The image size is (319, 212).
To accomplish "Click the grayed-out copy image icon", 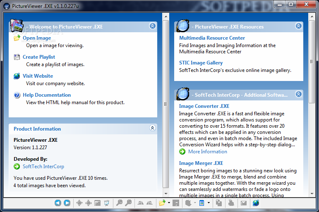I will [x=219, y=203].
